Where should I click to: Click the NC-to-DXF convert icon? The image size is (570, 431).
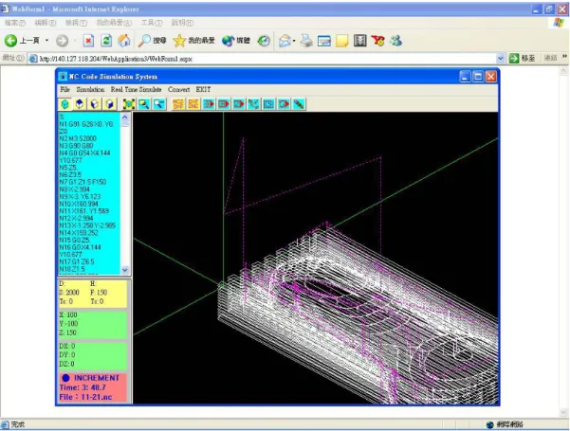click(x=178, y=104)
